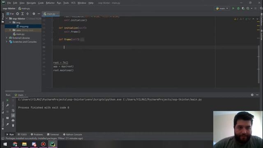The image size is (263, 148).
Task: Open the VCS menu
Action: [73, 3]
